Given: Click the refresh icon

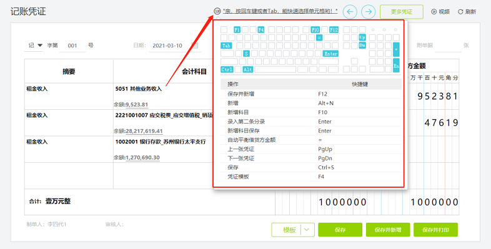Looking at the screenshot, I should 460,12.
